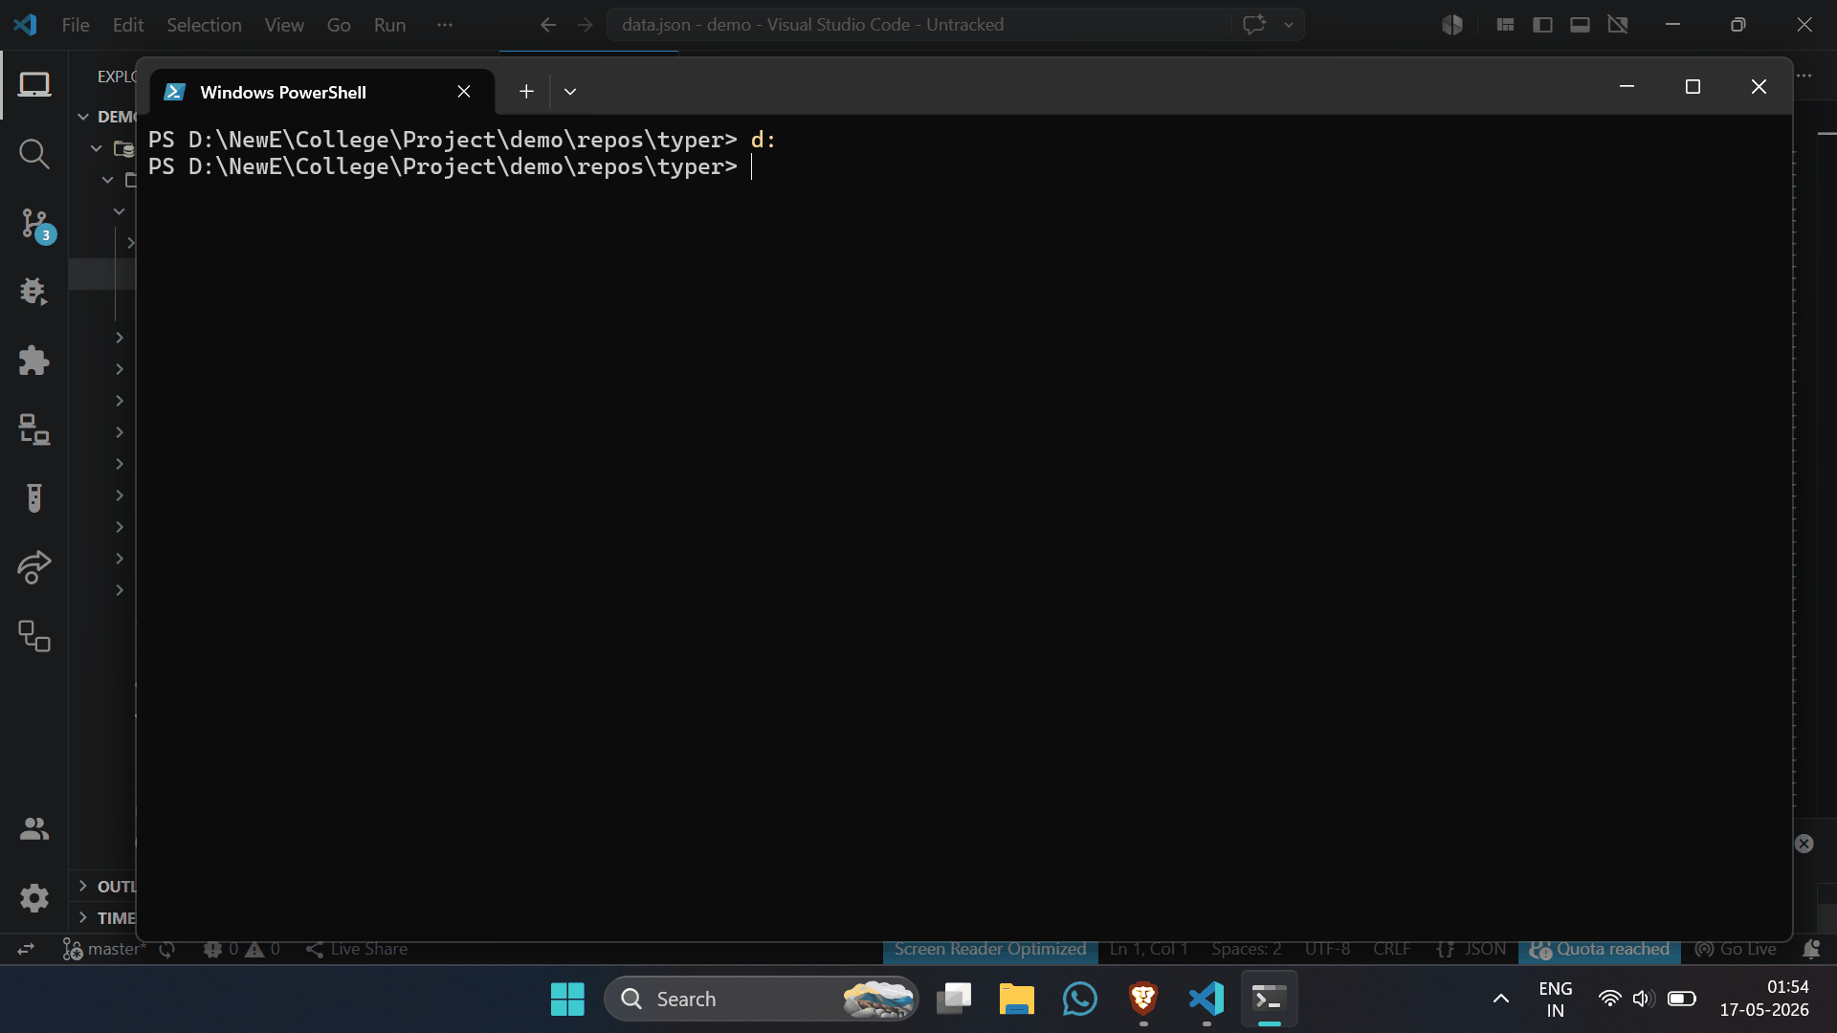
Task: Click Ln 1, Col 1 cursor position
Action: [x=1149, y=949]
